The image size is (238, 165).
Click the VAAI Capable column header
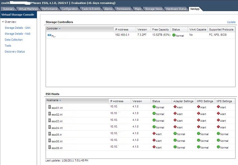198,29
